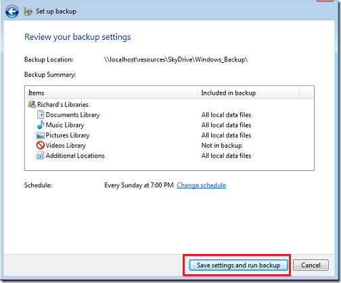The height and width of the screenshot is (283, 341).
Task: Click the Music Library note icon
Action: 41,125
